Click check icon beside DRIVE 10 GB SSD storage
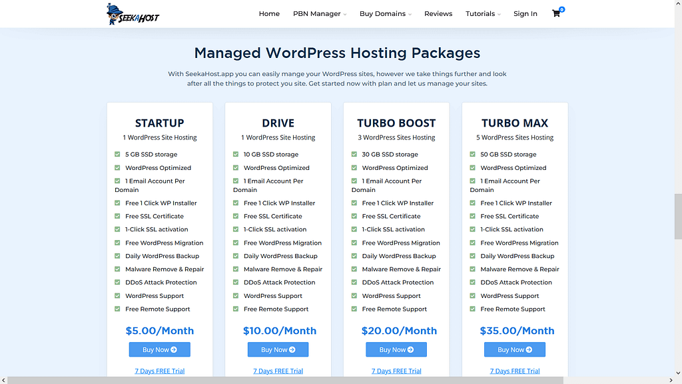 click(x=236, y=154)
